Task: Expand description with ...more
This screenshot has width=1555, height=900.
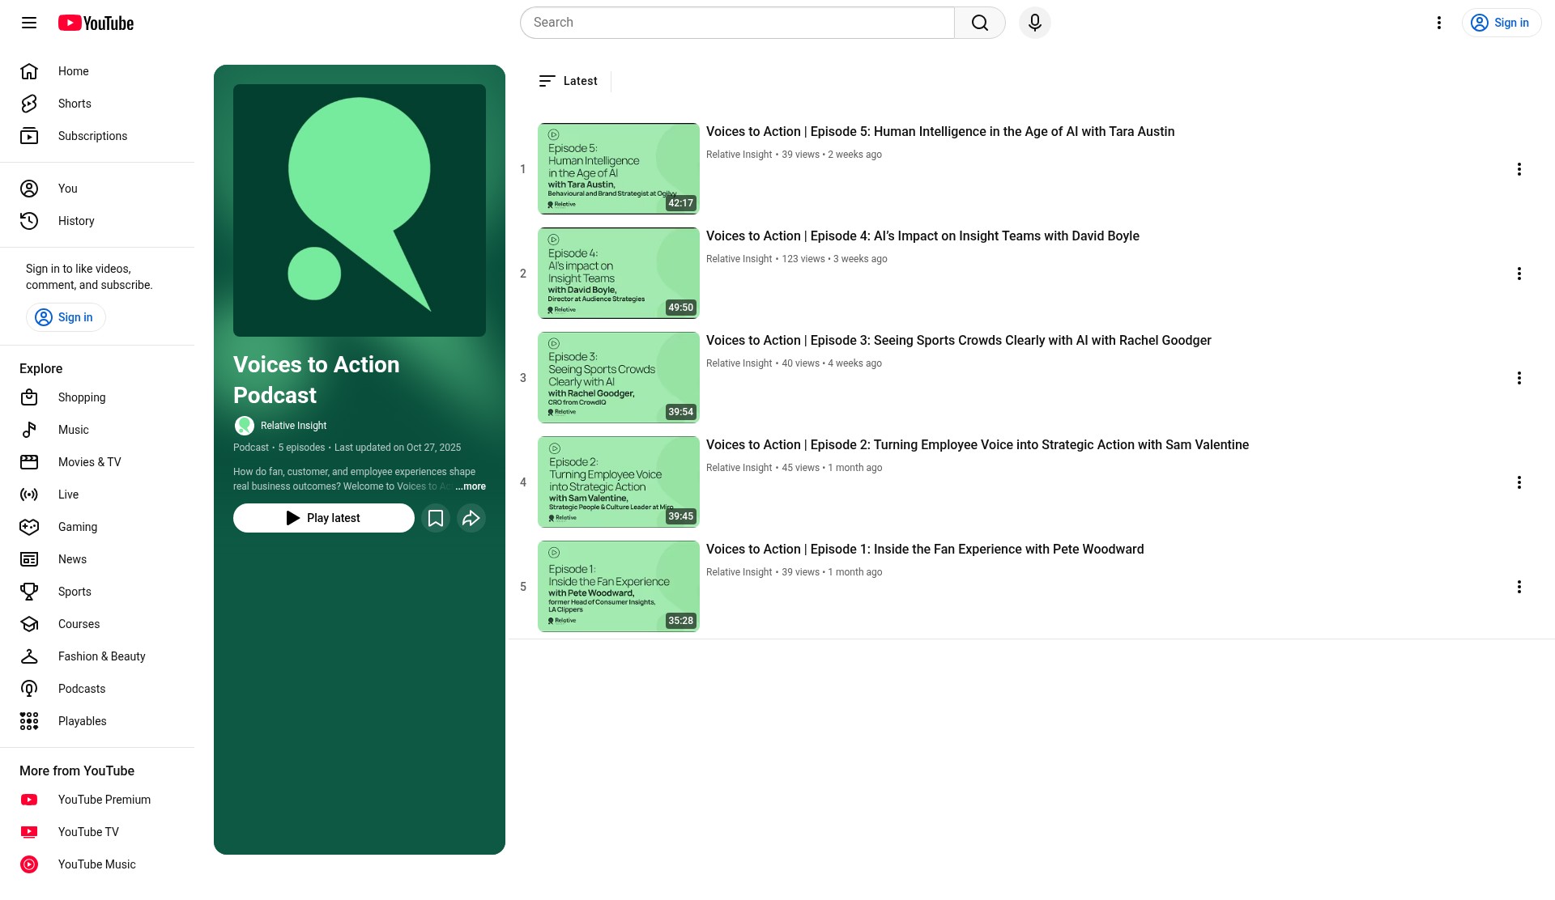Action: click(x=471, y=486)
